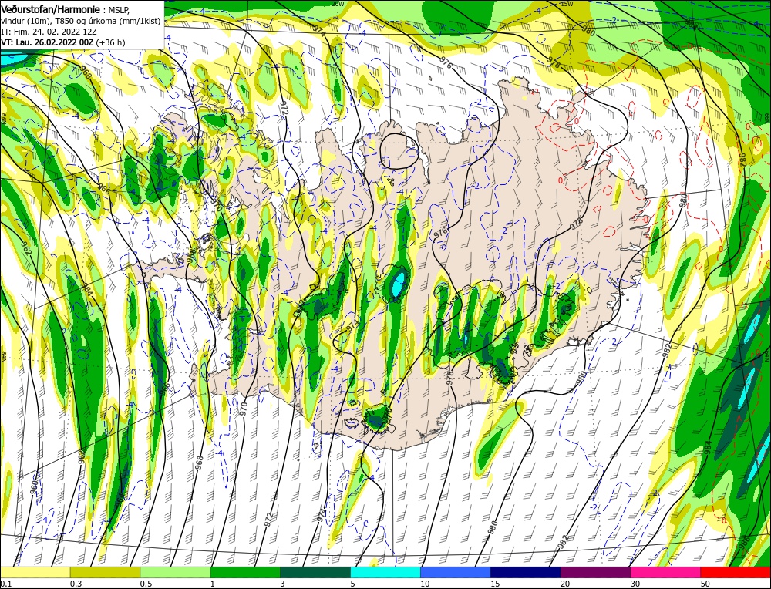
Task: Click the red 50+ legend swatch
Action: click(736, 572)
